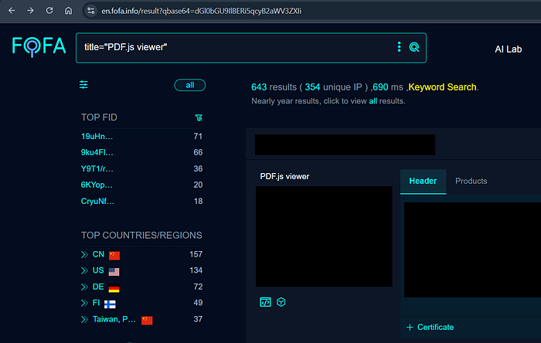Viewport: 541px width, 343px height.
Task: Open site information icon in address bar
Action: pos(90,11)
